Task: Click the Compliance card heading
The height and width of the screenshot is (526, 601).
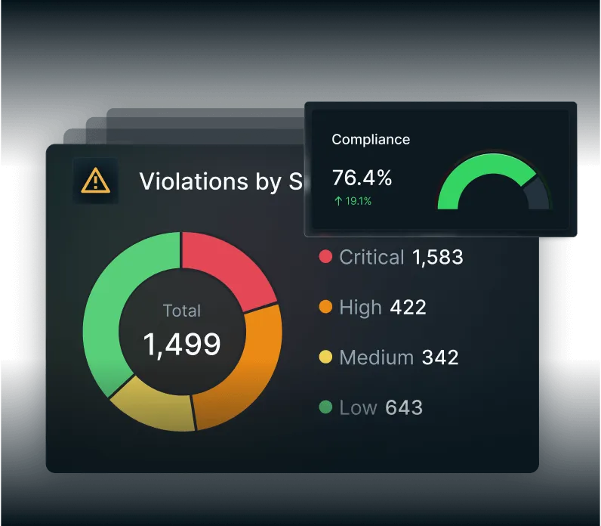Action: [371, 140]
